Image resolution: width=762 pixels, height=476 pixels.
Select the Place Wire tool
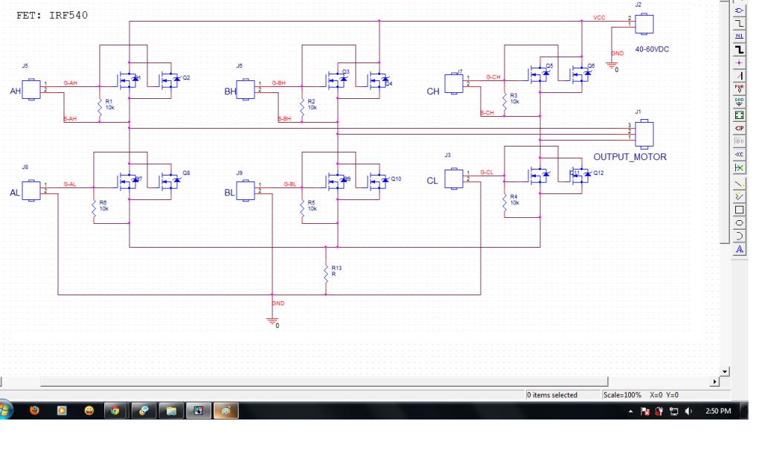[739, 23]
